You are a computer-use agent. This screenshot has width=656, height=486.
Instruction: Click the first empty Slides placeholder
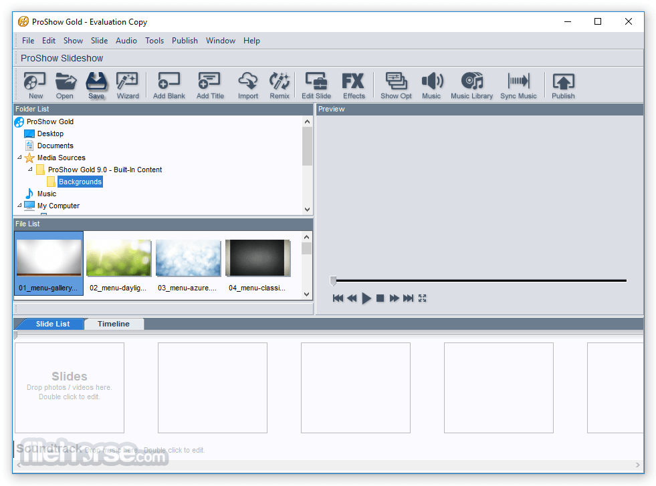click(x=70, y=388)
